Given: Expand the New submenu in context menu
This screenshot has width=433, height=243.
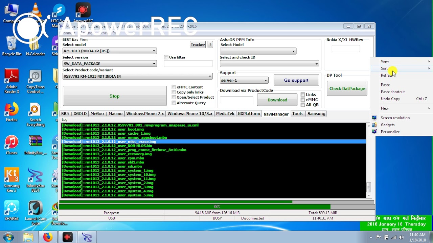Looking at the screenshot, I should tap(402, 108).
